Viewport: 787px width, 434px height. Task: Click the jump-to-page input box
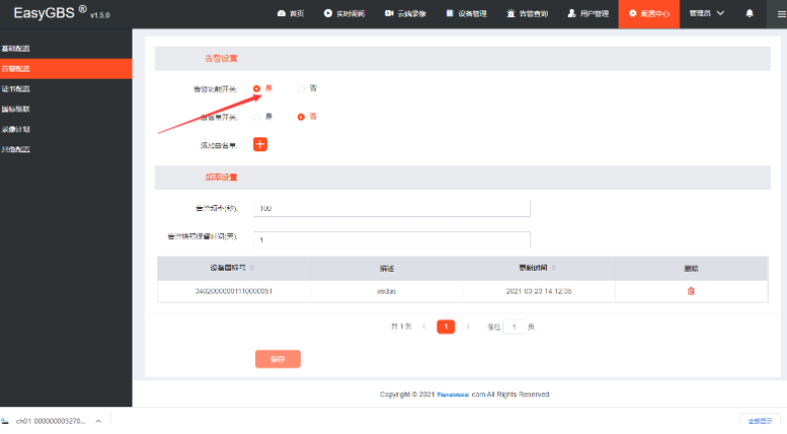(514, 326)
